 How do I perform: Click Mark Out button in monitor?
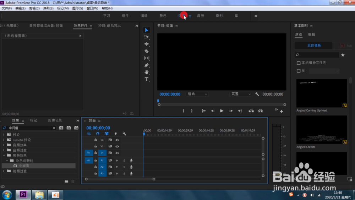(192, 111)
